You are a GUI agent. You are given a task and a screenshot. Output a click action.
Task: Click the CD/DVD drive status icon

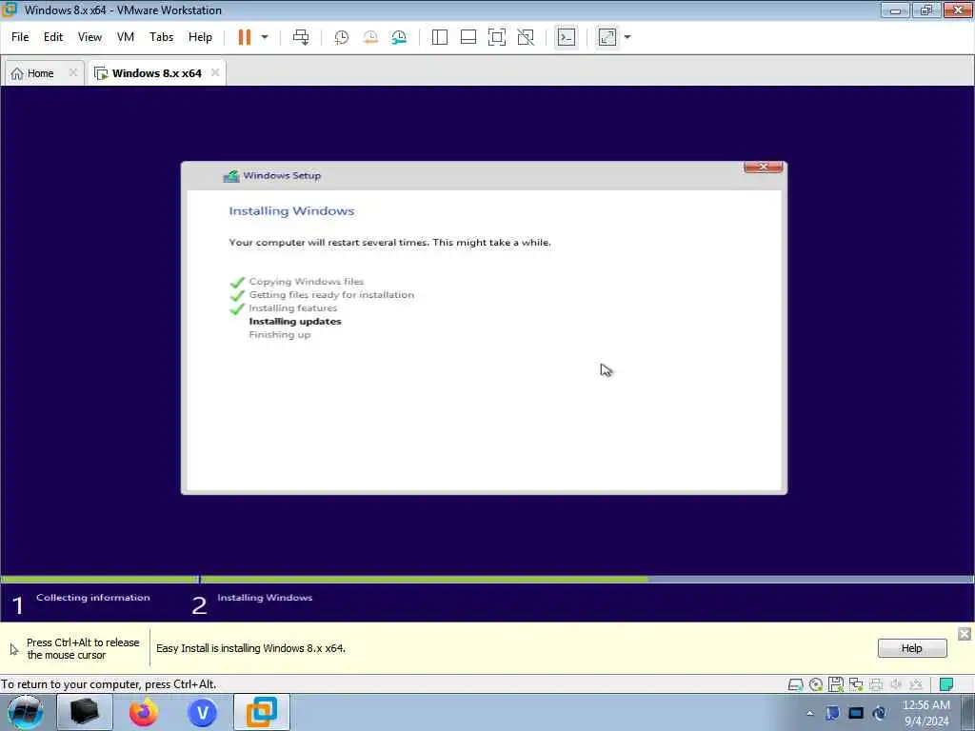click(816, 685)
